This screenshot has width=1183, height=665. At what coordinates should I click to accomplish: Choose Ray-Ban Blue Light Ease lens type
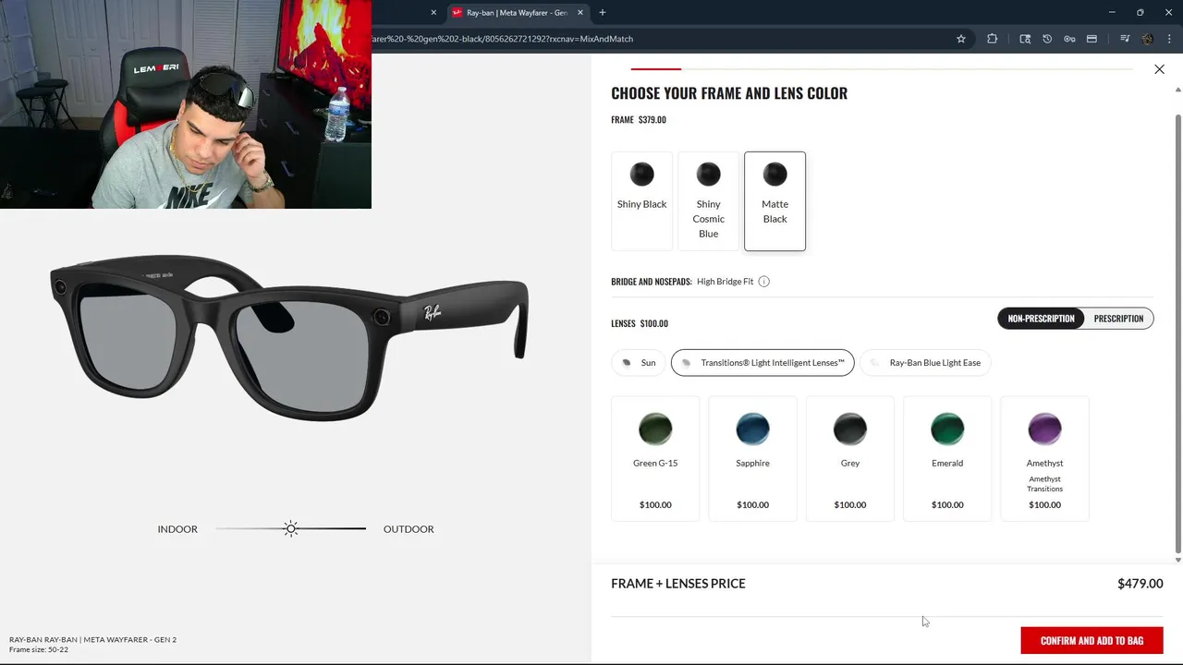coord(925,363)
